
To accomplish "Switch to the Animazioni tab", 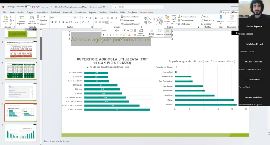I will click(x=67, y=12).
